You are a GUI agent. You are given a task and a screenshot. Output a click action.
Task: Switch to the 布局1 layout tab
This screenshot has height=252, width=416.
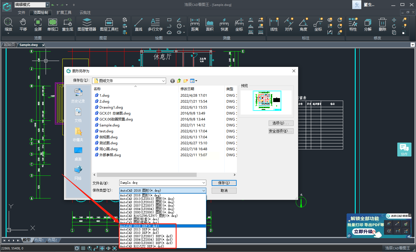[x=39, y=240]
